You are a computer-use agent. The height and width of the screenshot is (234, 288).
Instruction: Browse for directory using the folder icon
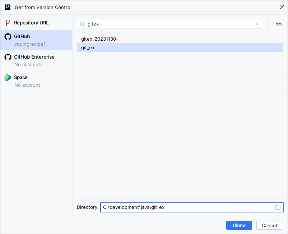click(278, 207)
